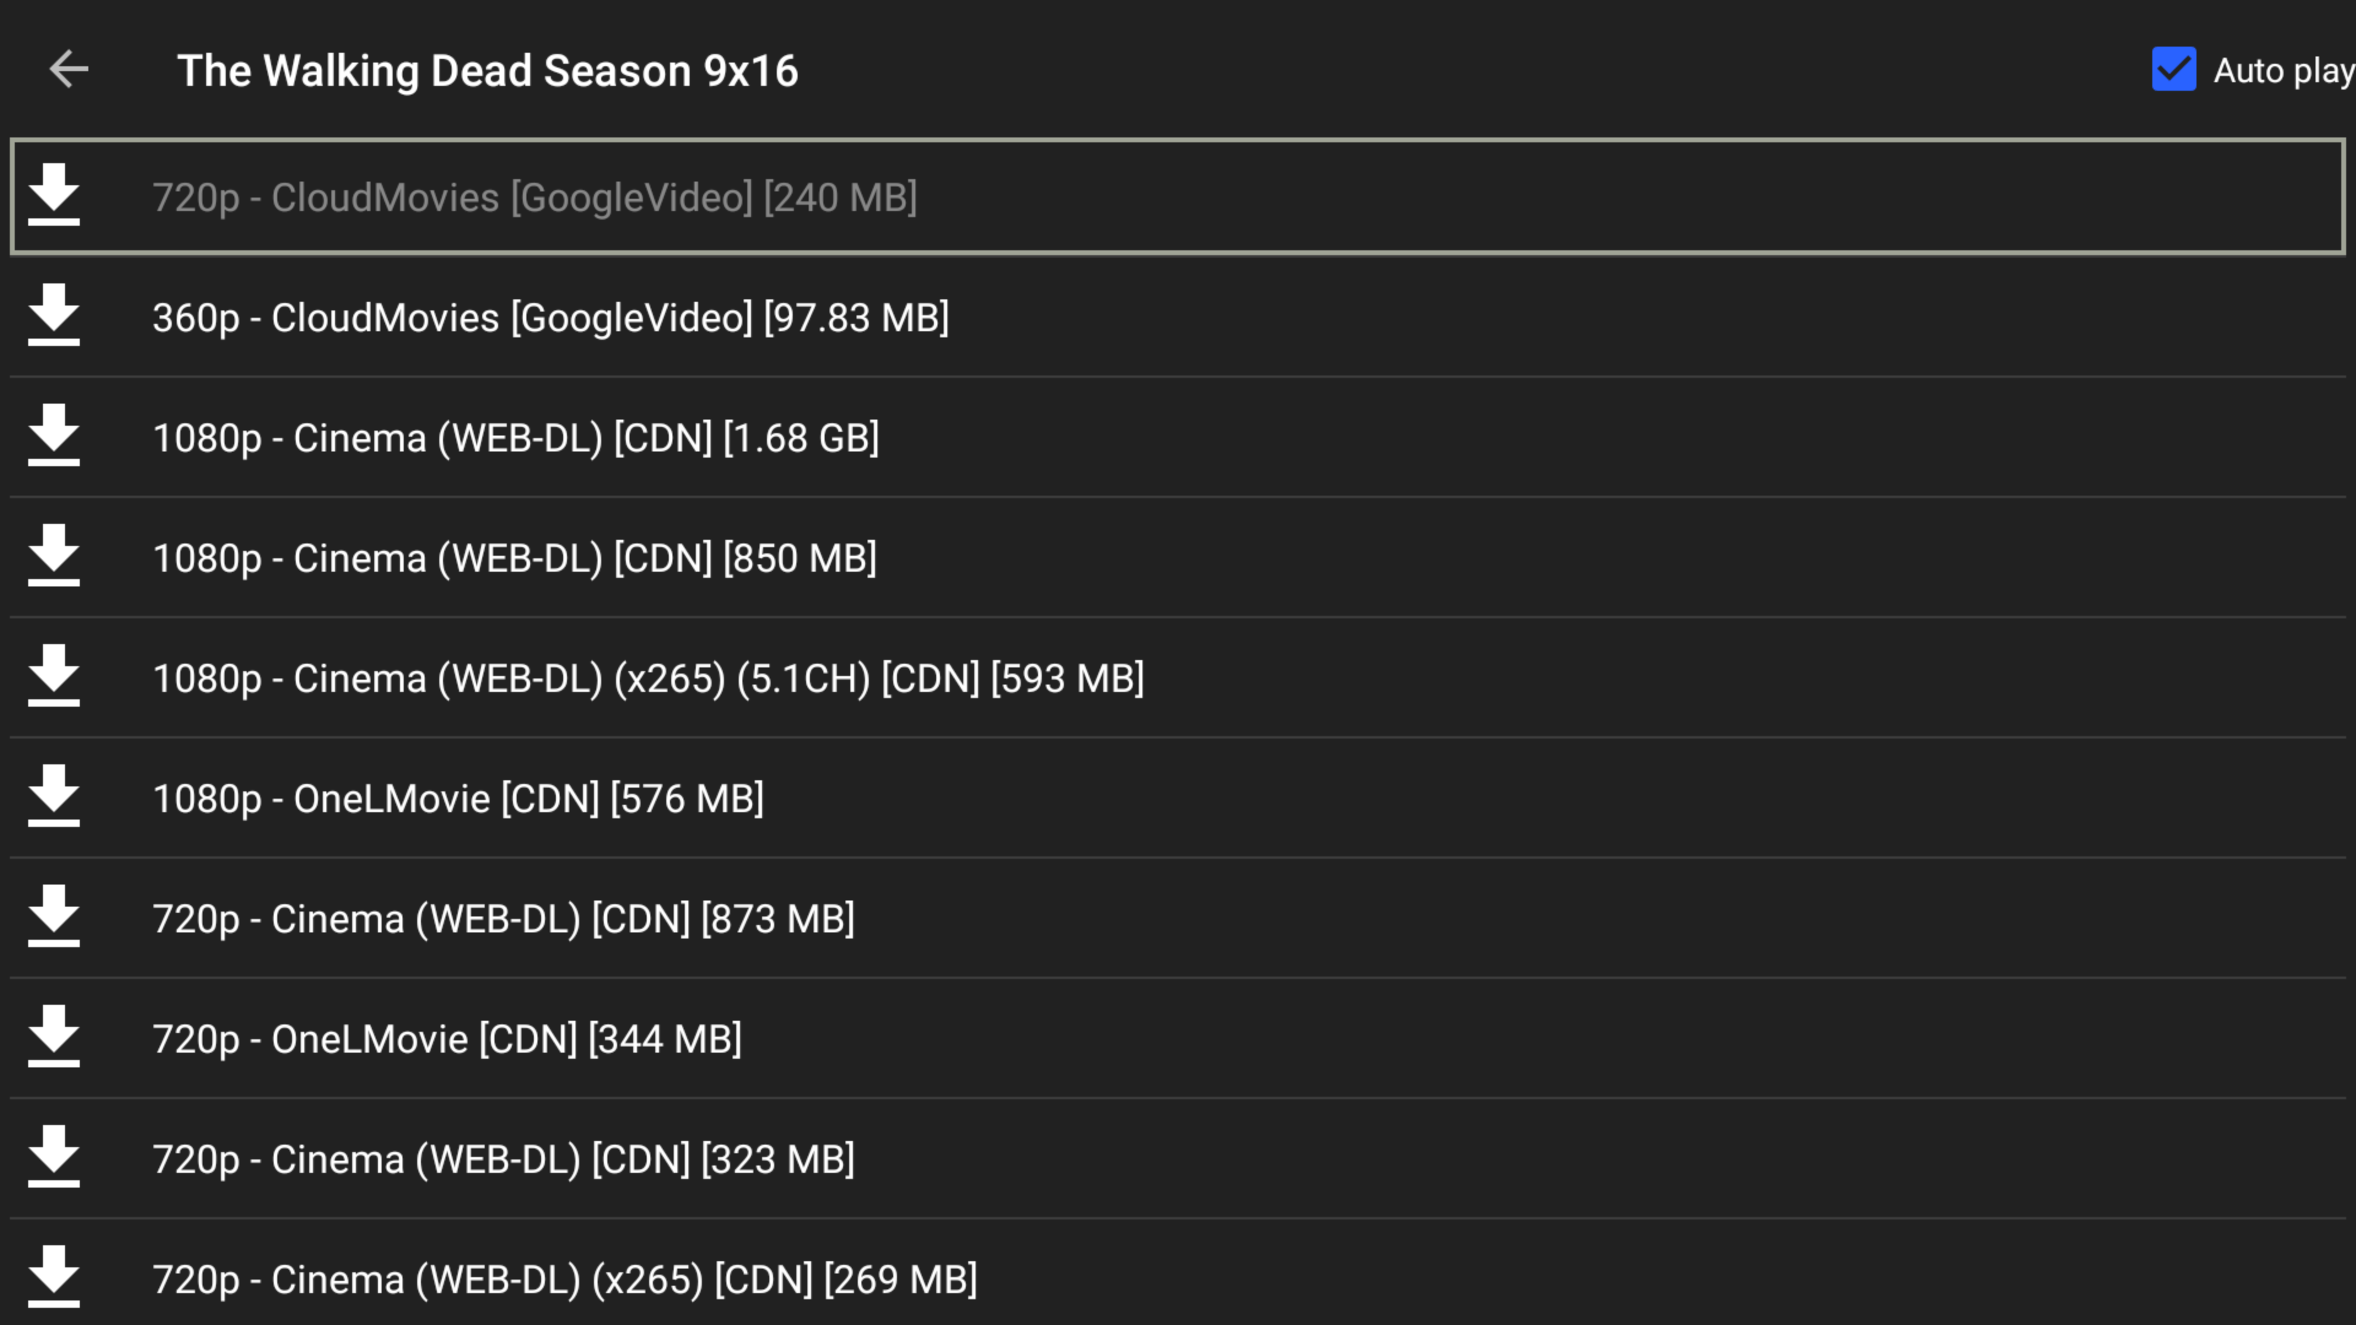
Task: Download the 720p OneLMovie 344 MB source
Action: [x=54, y=1037]
